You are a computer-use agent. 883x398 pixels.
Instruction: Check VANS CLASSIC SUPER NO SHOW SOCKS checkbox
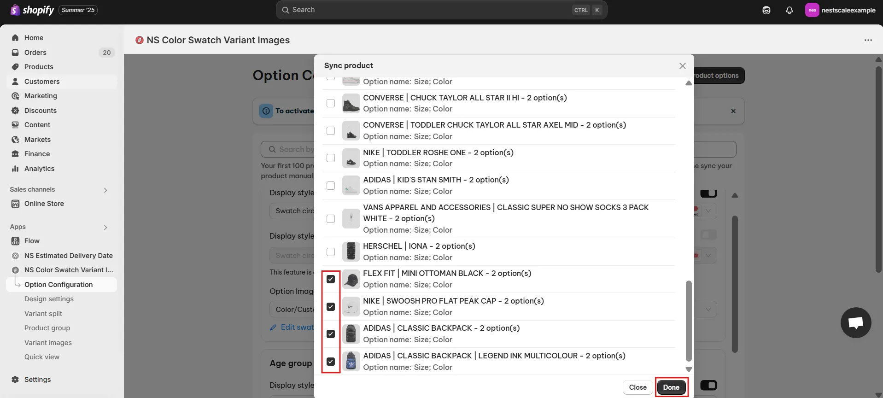point(331,219)
